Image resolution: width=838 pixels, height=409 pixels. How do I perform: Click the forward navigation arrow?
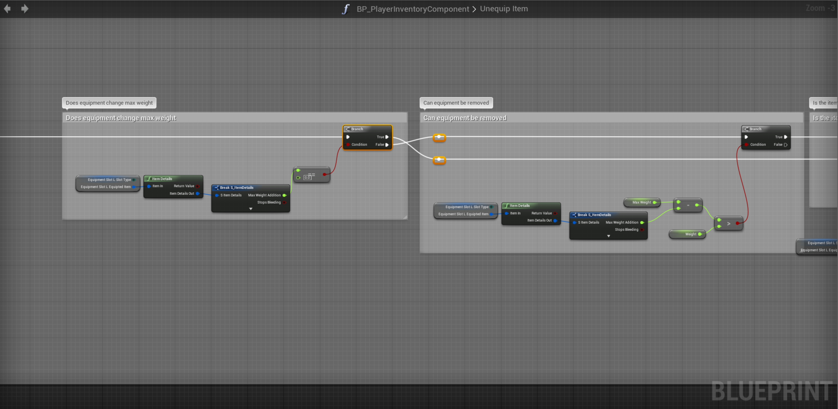click(x=25, y=9)
